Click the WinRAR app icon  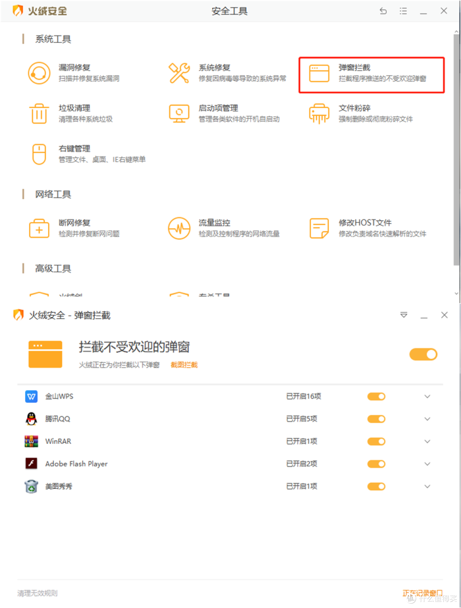(x=32, y=441)
